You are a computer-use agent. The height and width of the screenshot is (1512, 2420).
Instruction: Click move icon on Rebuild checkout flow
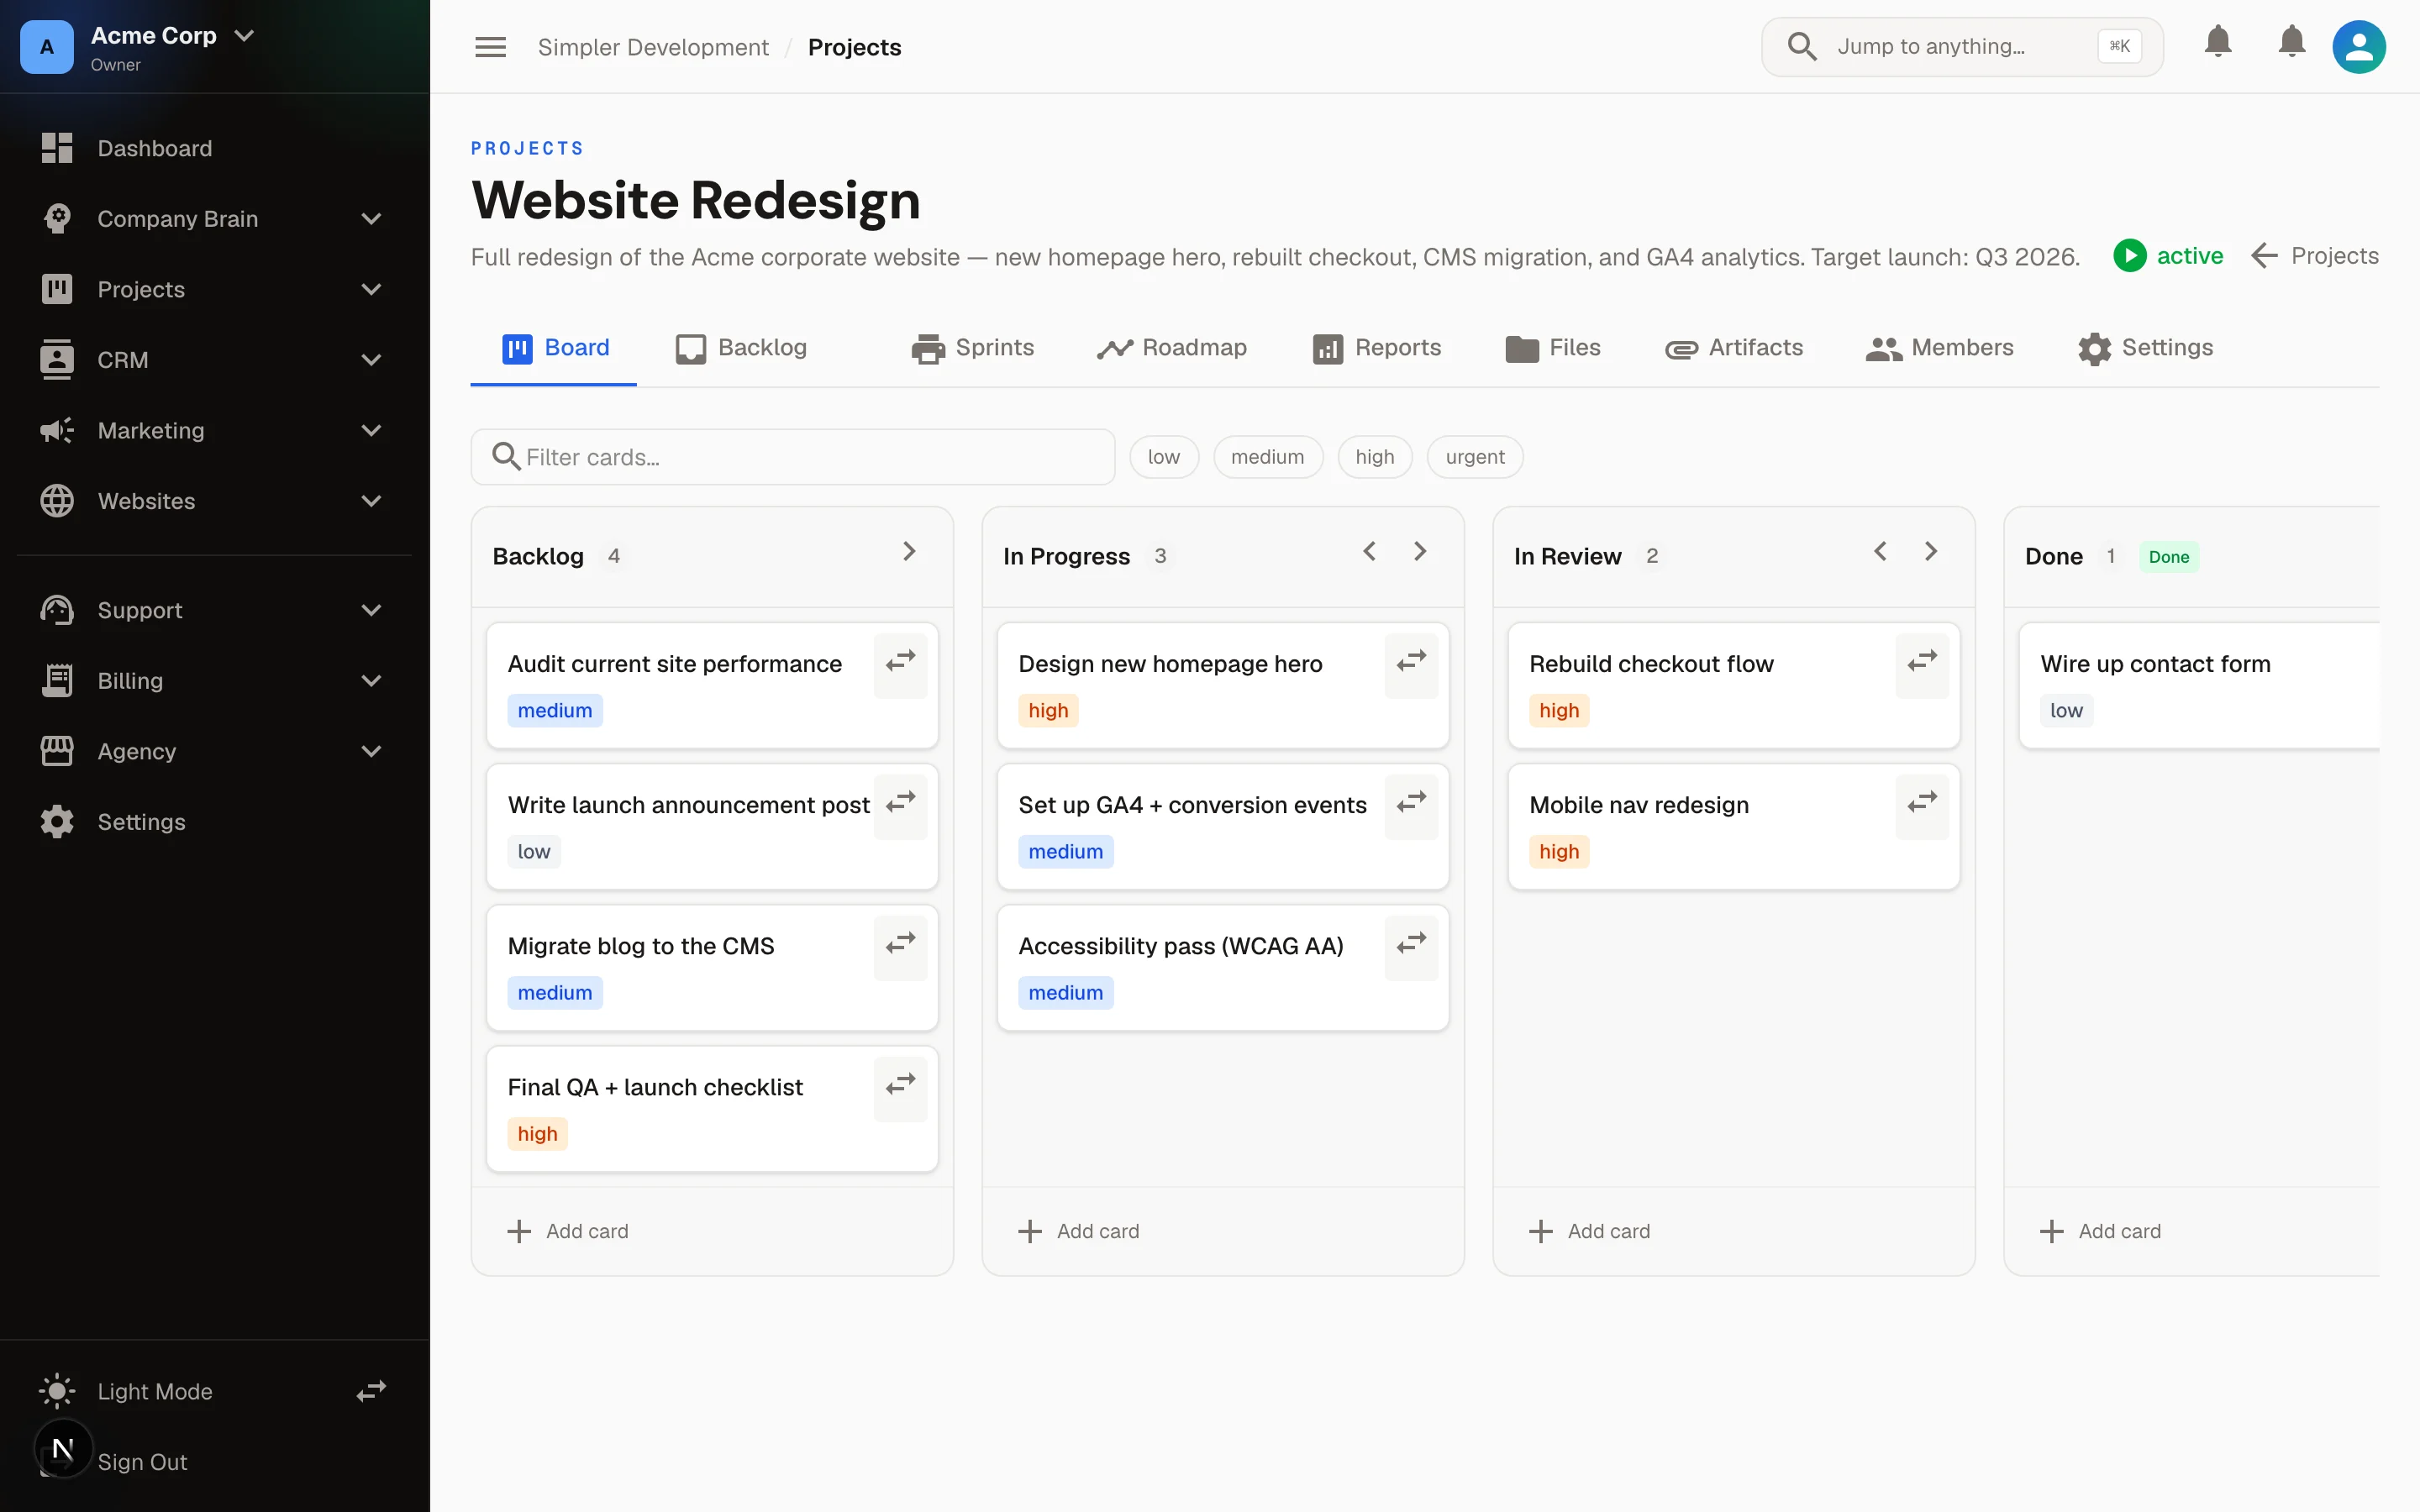1922,661
